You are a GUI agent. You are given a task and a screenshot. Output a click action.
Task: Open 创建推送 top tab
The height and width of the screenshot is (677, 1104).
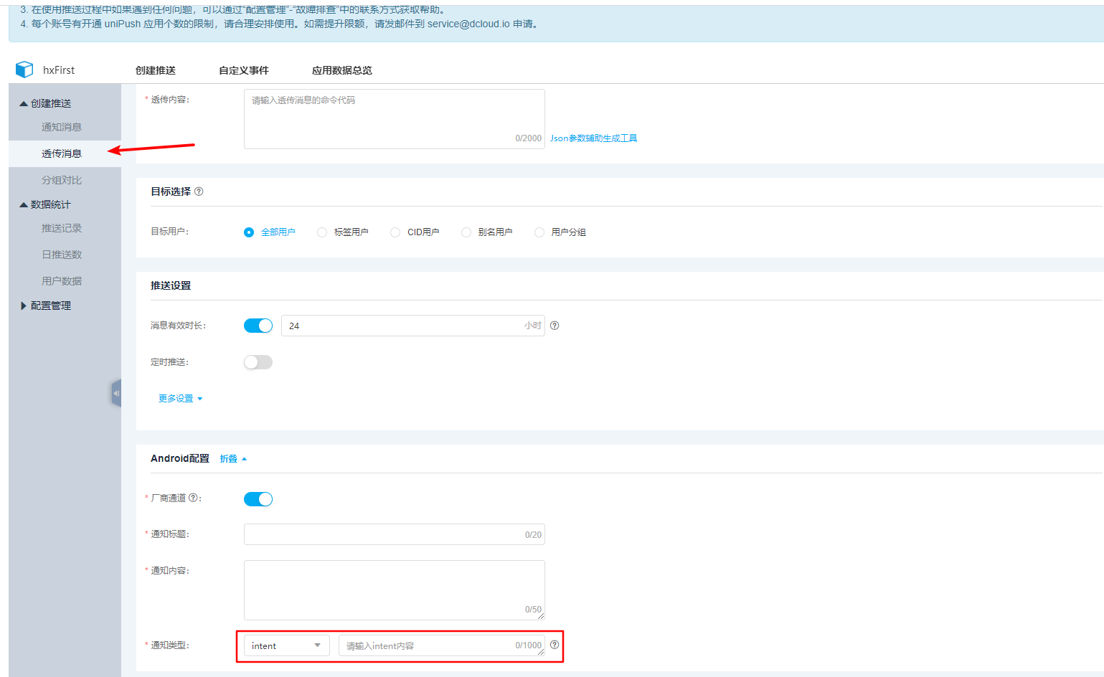(x=156, y=70)
